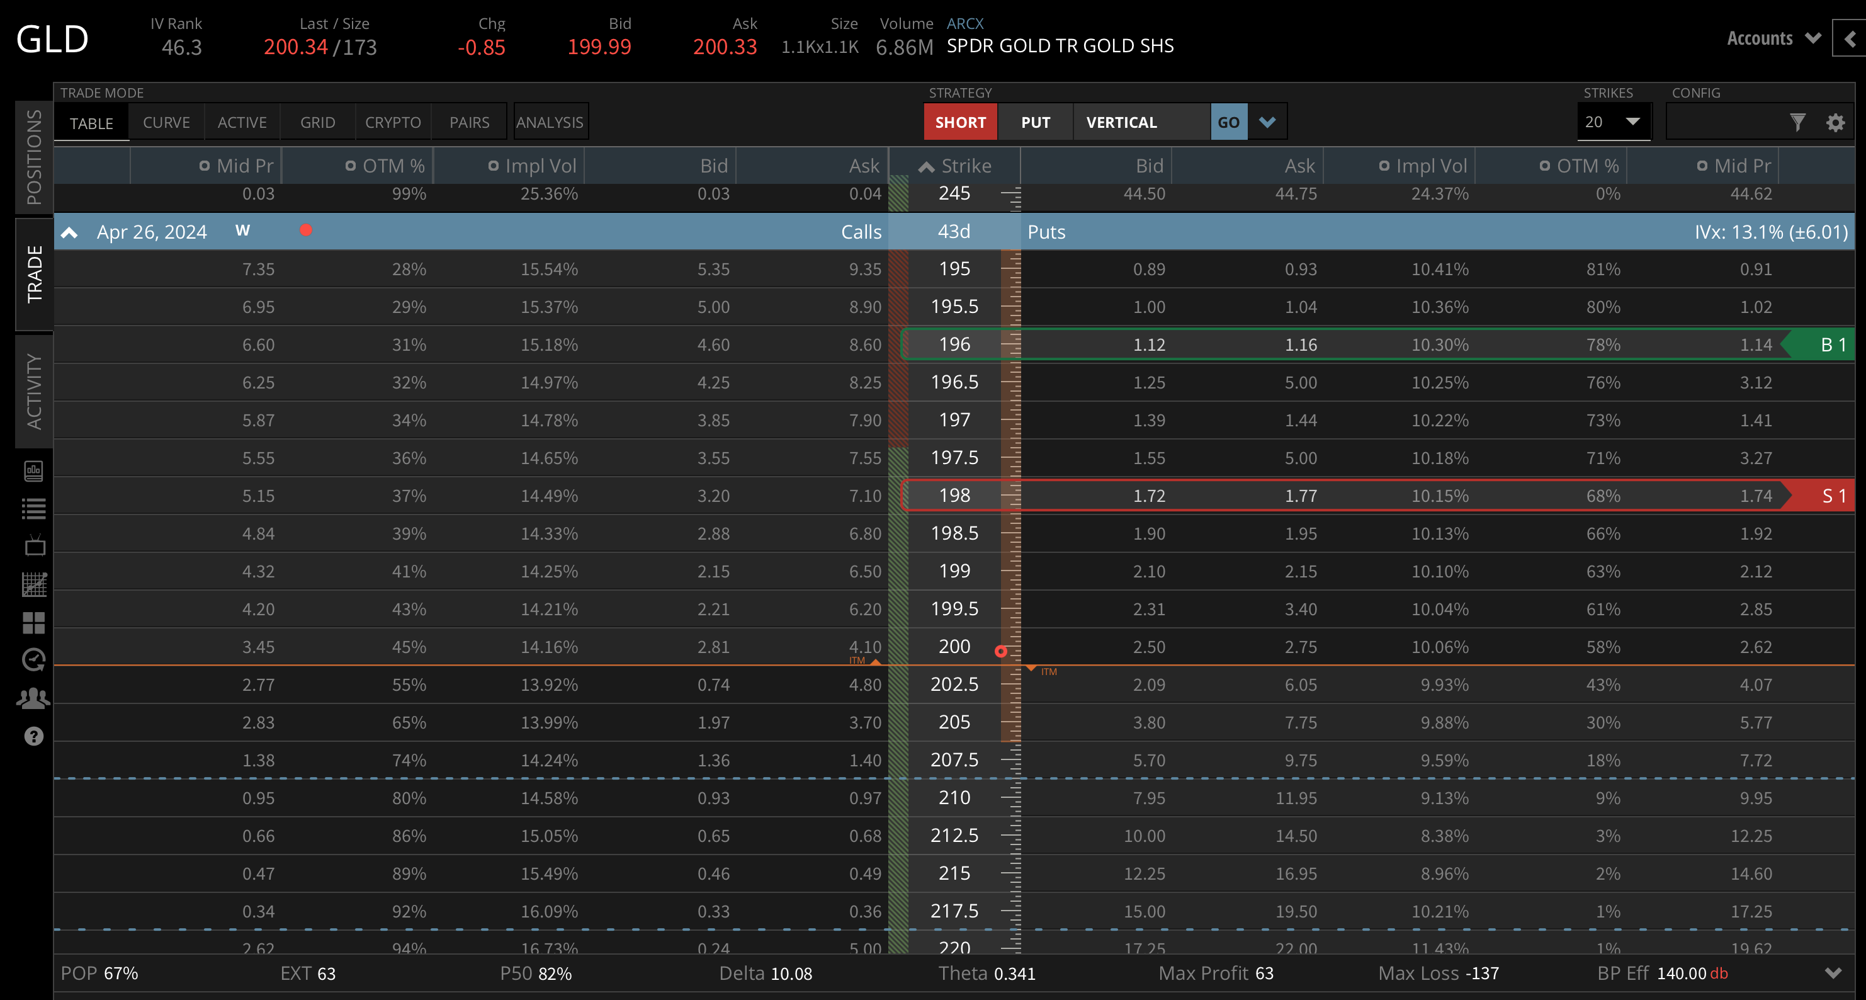Open the chart analysis grid icon

(x=33, y=583)
